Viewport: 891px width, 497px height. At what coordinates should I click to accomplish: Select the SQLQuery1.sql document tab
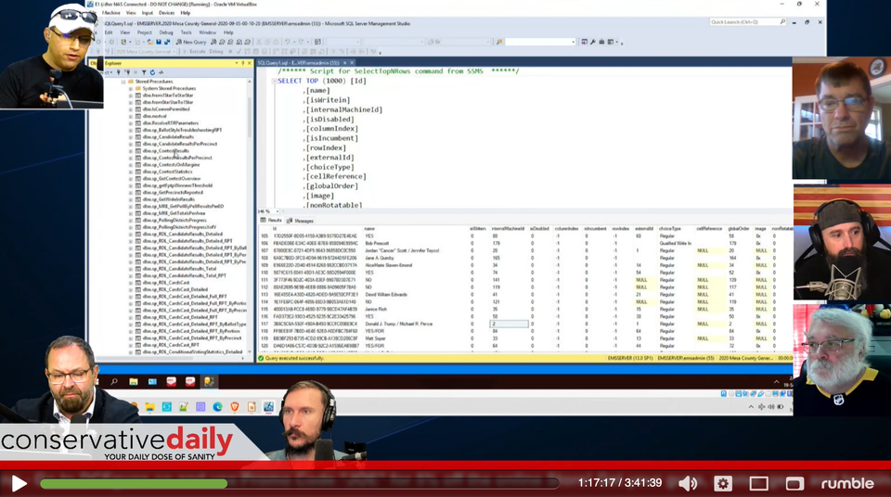tap(300, 62)
